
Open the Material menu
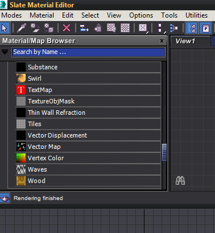click(x=42, y=15)
